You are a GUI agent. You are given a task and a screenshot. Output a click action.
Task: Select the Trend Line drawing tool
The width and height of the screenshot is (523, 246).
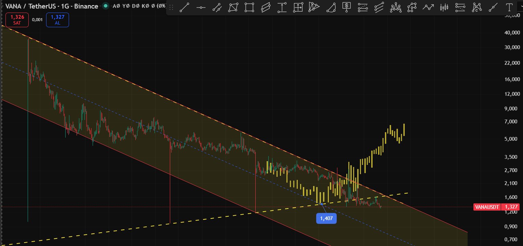coord(185,7)
